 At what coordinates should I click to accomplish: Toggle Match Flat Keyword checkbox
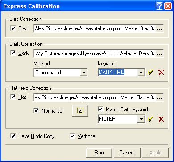pos(101,109)
